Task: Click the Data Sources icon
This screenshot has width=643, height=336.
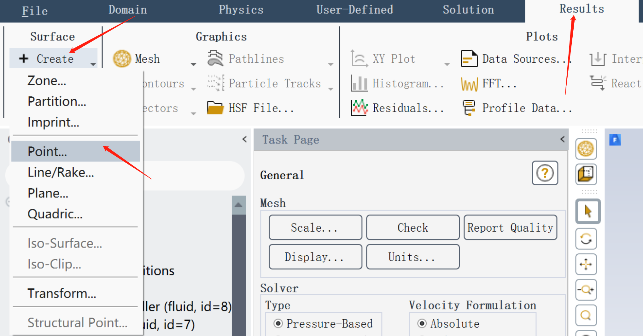Action: pyautogui.click(x=469, y=59)
